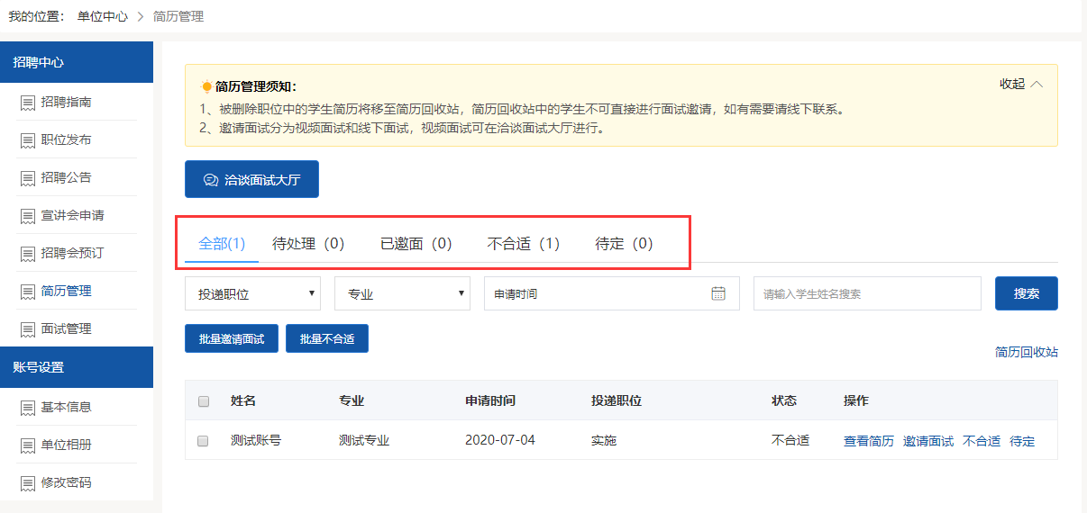
Task: Tick the checkbox for 测试账号 row
Action: pos(204,441)
